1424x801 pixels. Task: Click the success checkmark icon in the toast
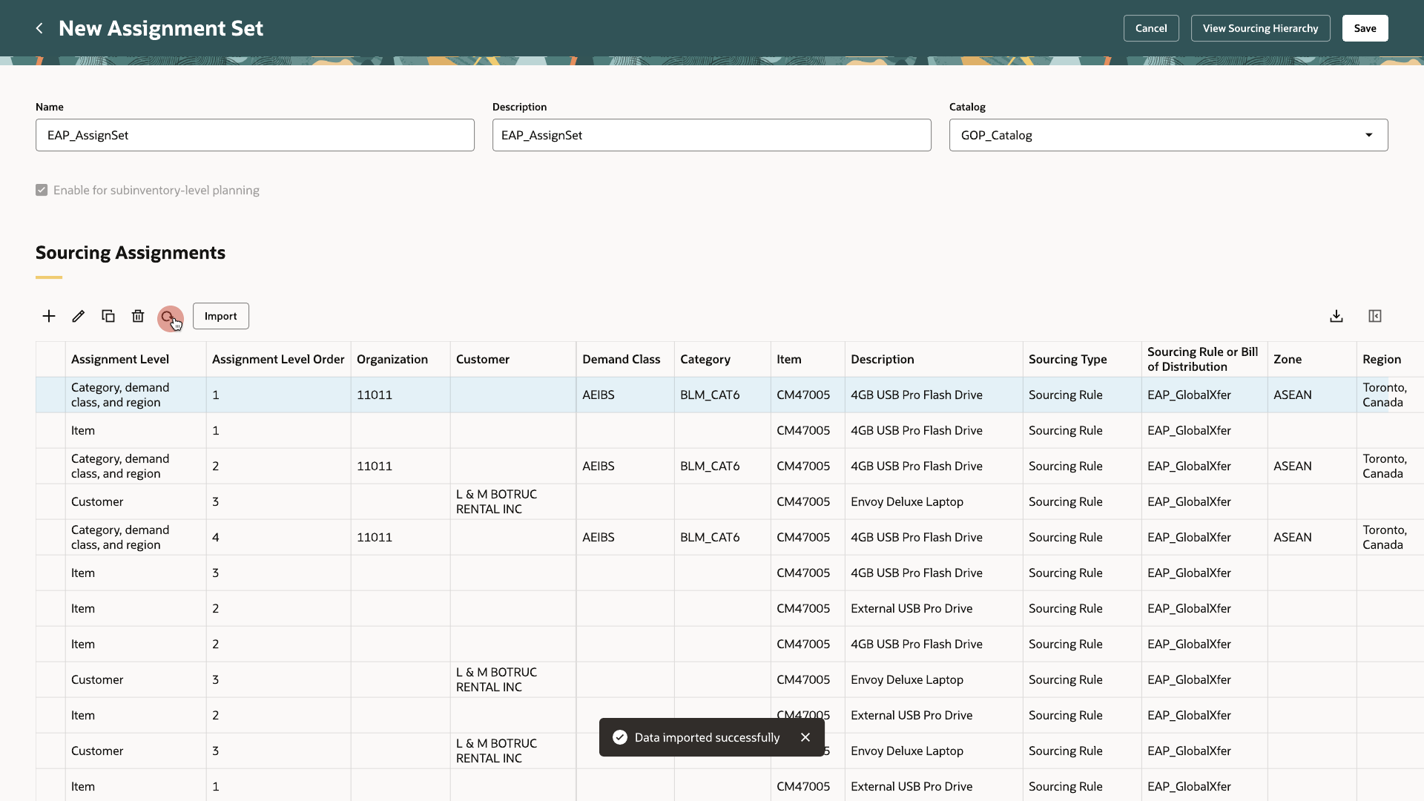[x=620, y=737]
